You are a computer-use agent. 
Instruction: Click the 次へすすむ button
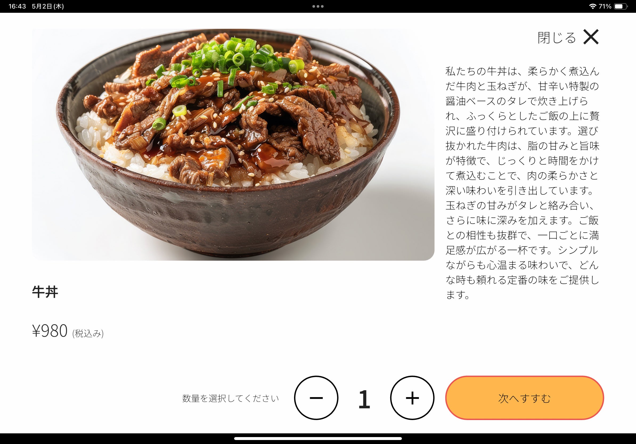coord(524,398)
